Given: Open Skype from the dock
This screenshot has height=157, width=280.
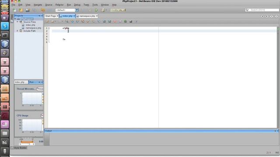Looking at the screenshot, I should [5, 26].
